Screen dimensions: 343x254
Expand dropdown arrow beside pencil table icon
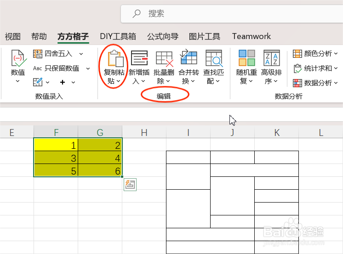click(x=47, y=82)
